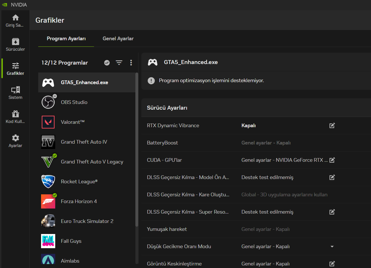Click the program list scrollbar
The width and height of the screenshot is (371, 268).
point(137,150)
